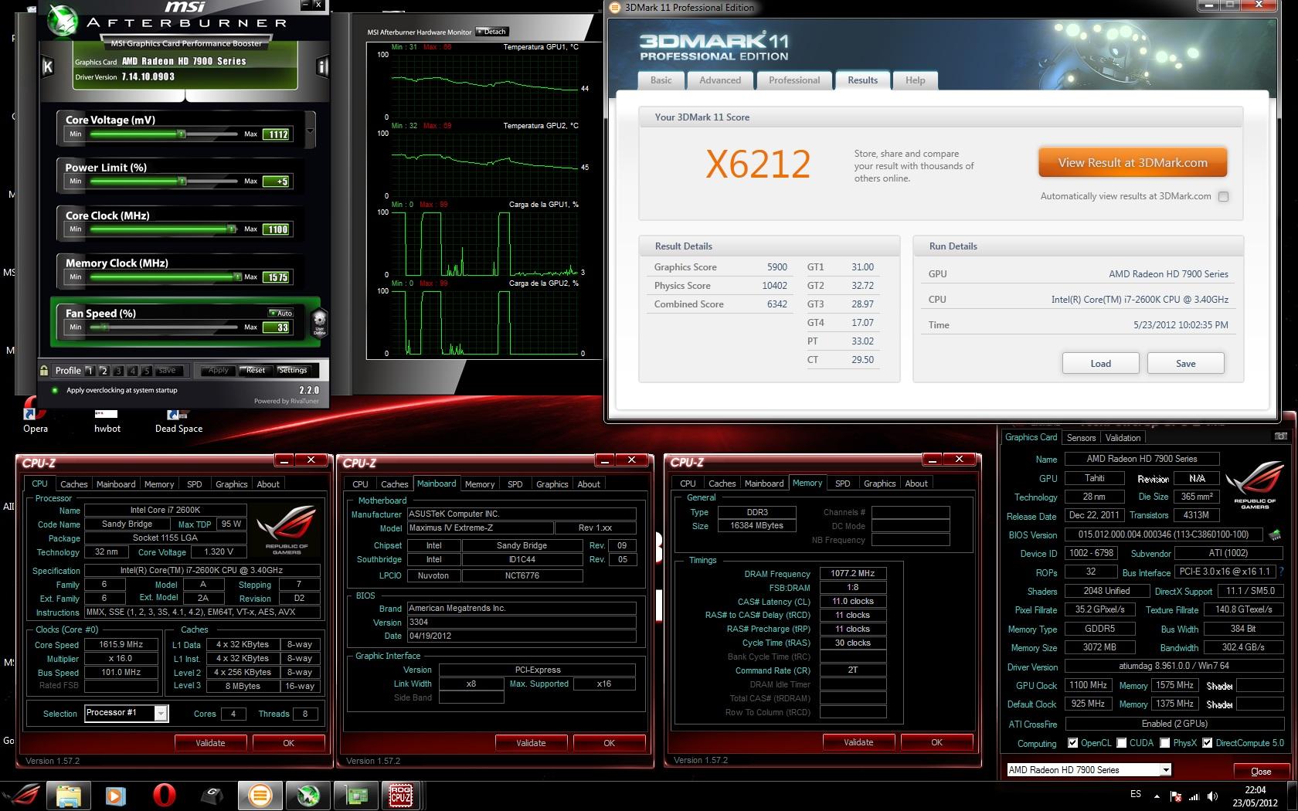Toggle the profile lock padlock in Afterburner

tap(44, 370)
